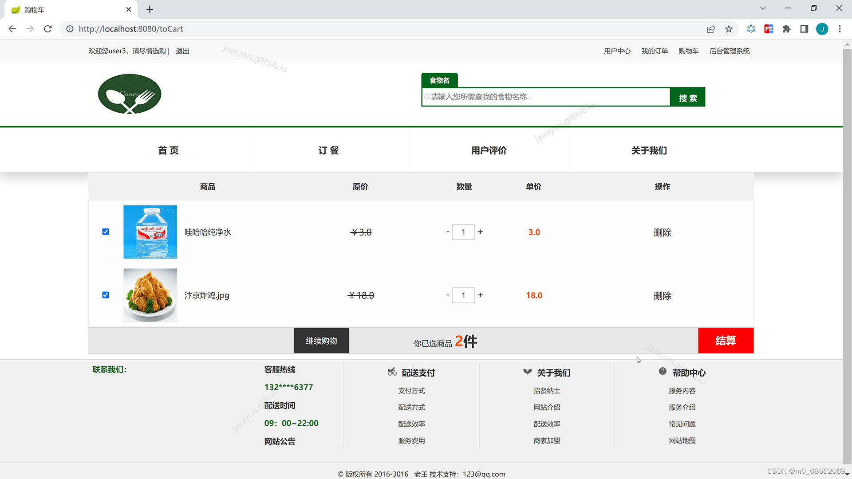Expand the tab search chevron
This screenshot has width=852, height=479.
(x=763, y=8)
